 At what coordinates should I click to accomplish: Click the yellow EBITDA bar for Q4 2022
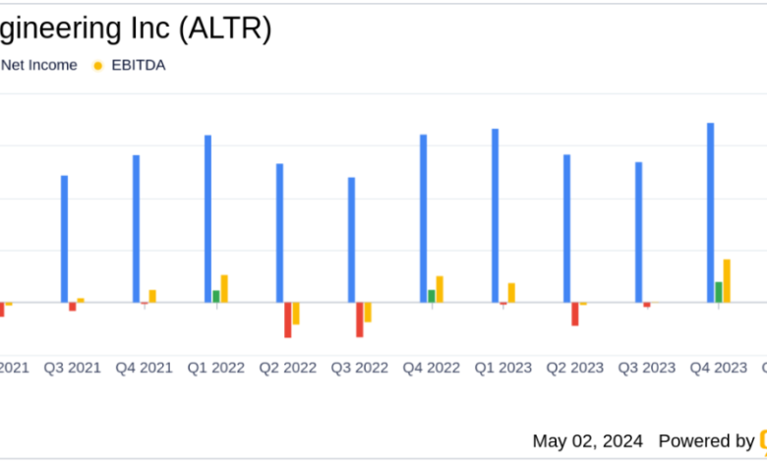pos(440,289)
